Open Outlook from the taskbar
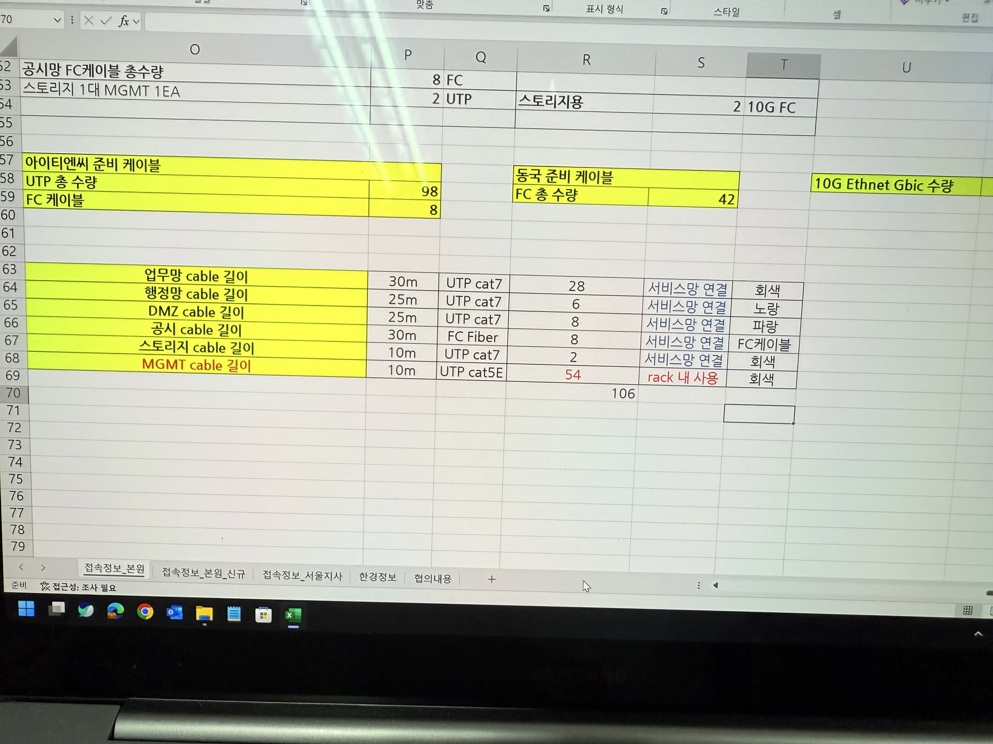Screen dimensions: 993x744 tap(174, 613)
